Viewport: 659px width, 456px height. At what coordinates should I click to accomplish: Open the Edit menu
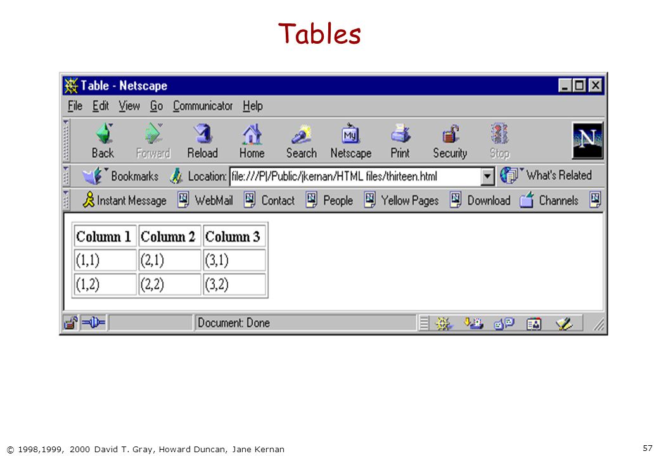coord(101,106)
